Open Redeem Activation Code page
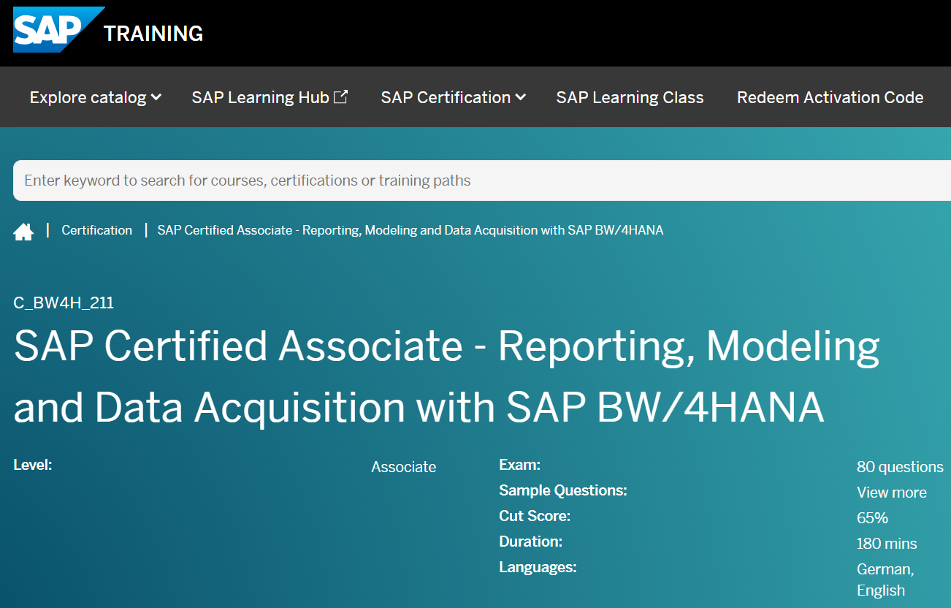Screen dimensions: 951x608 pyautogui.click(x=830, y=98)
